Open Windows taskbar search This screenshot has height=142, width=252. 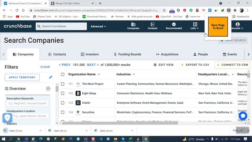(x=11, y=139)
